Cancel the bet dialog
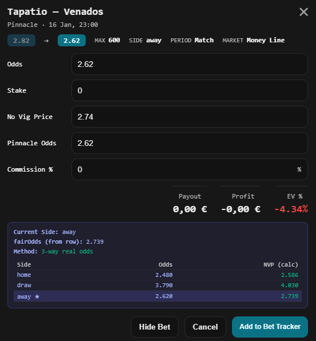316x341 pixels. [205, 327]
